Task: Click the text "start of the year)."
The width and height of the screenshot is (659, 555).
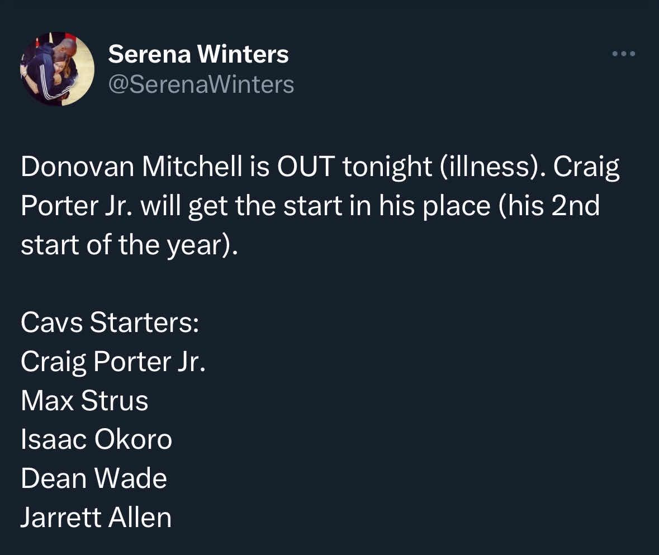Action: point(129,245)
